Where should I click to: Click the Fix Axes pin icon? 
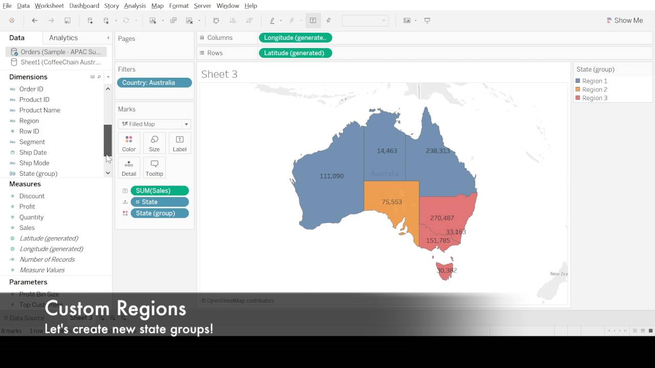[x=329, y=20]
